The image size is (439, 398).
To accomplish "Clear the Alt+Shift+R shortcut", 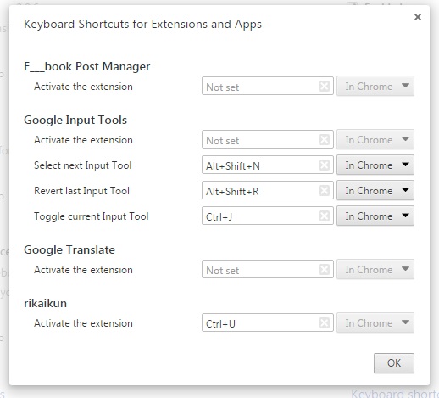I will (x=324, y=190).
